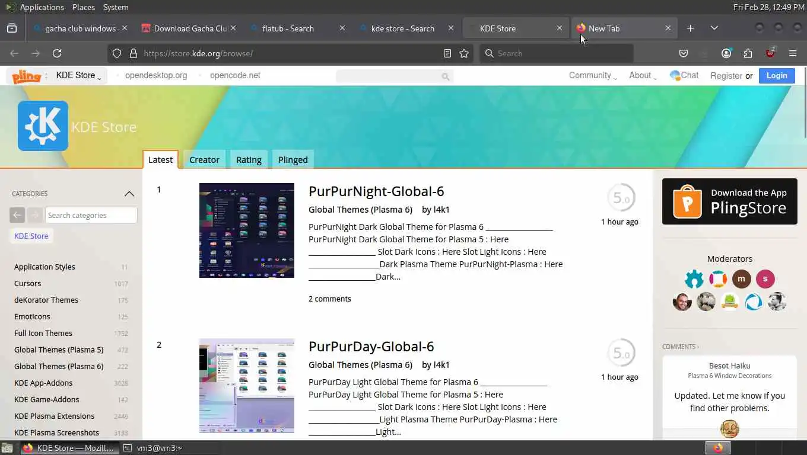Click the padlock site info icon
The image size is (807, 455).
coord(133,53)
